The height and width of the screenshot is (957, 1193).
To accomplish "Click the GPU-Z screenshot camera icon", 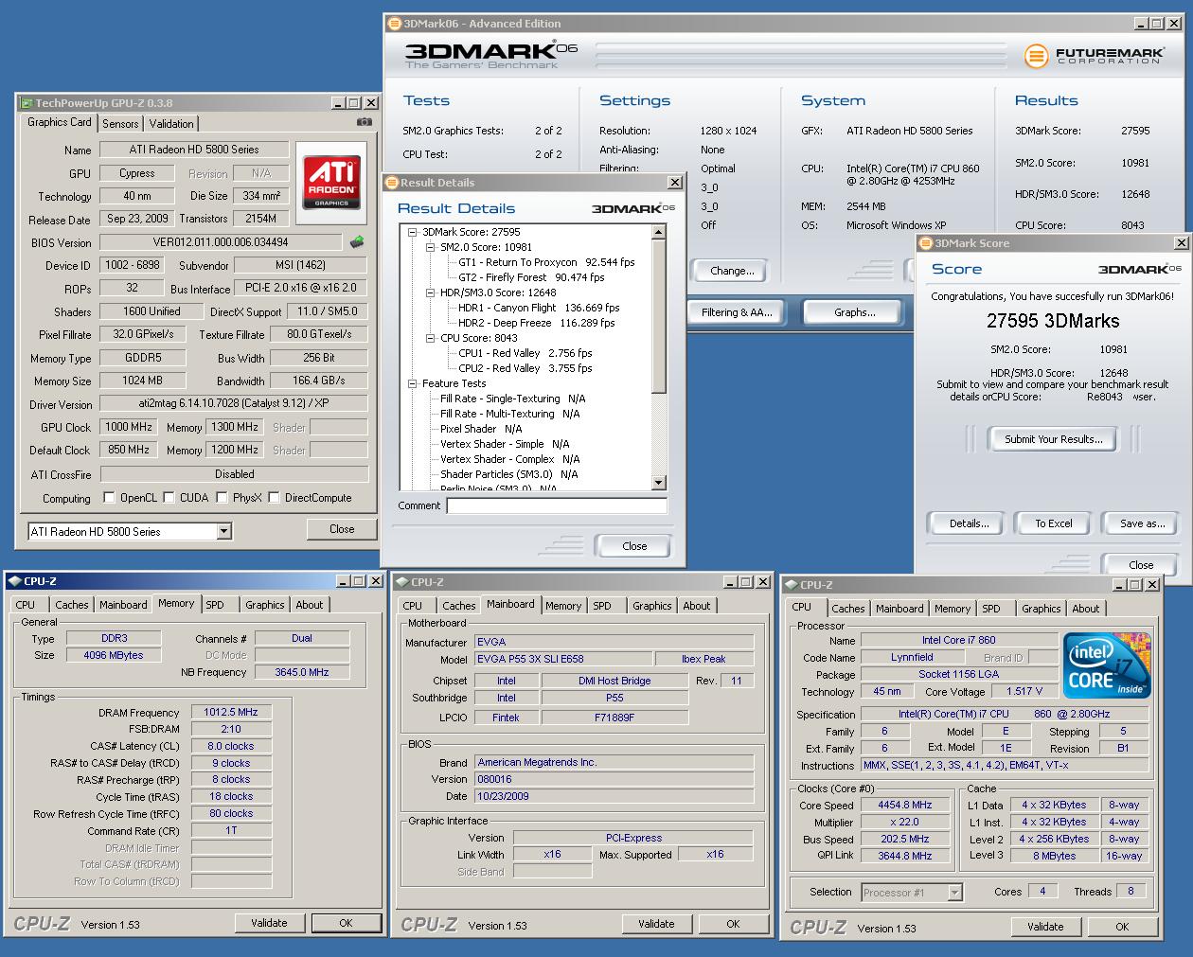I will click(x=365, y=122).
